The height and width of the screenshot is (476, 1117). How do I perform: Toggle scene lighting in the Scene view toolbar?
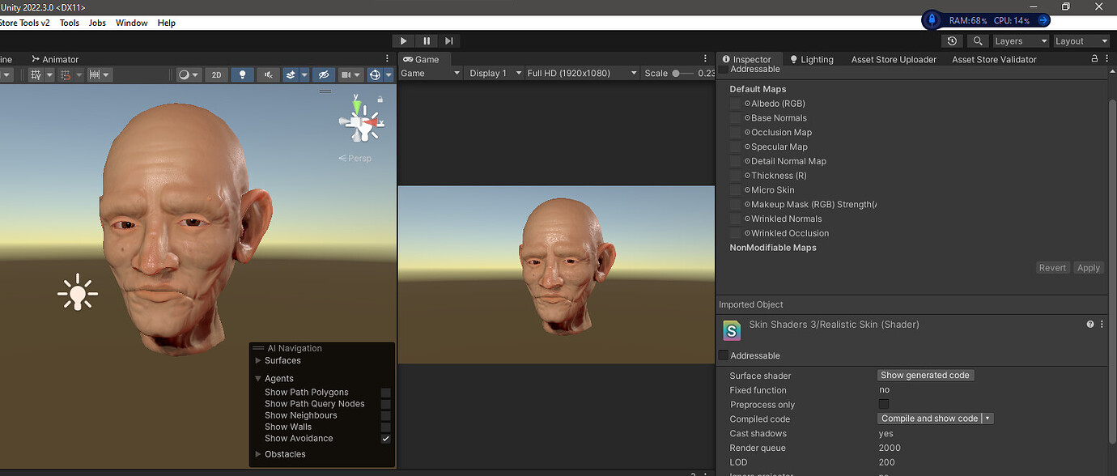242,74
